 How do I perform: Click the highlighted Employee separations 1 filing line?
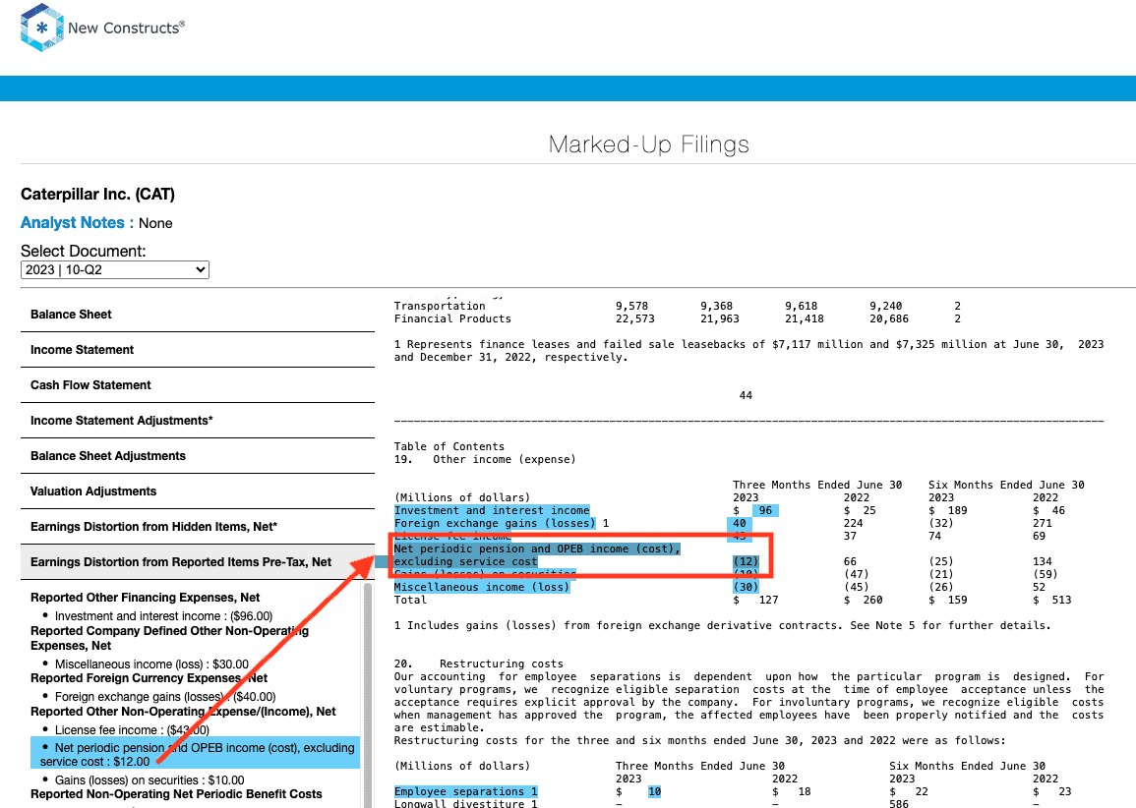pos(466,792)
